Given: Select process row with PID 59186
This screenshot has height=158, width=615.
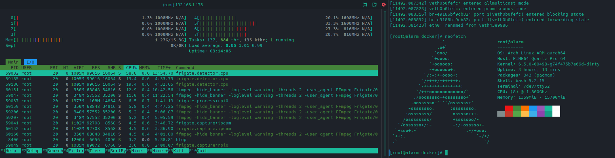Looking at the screenshot, I should (189, 84).
